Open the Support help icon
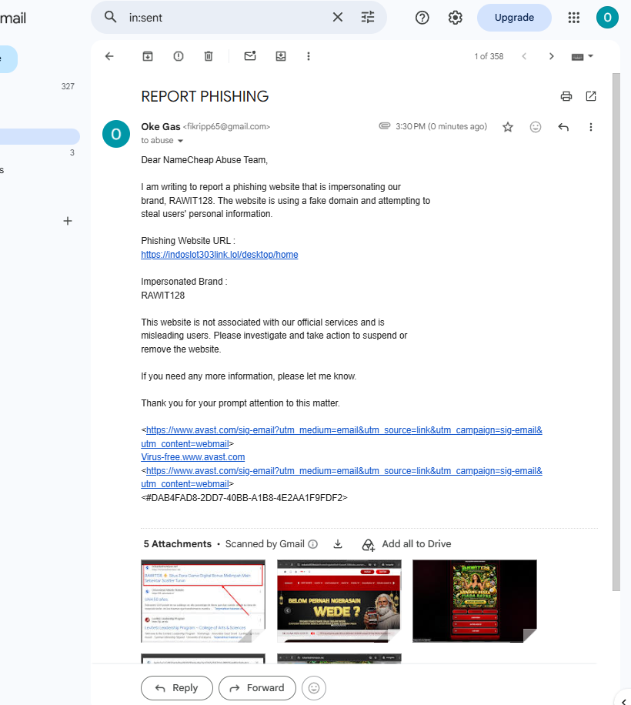The width and height of the screenshot is (631, 705). click(422, 18)
